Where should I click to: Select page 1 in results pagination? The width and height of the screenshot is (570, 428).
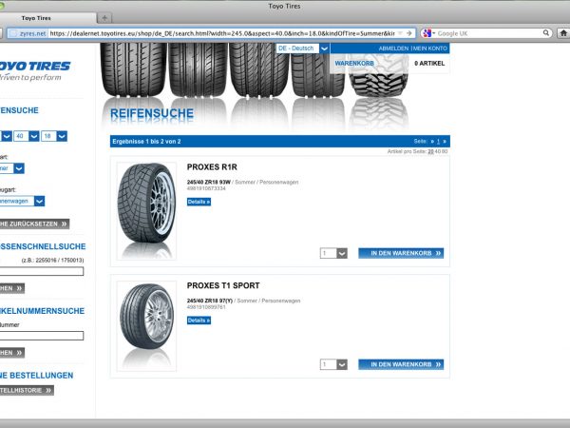[438, 141]
